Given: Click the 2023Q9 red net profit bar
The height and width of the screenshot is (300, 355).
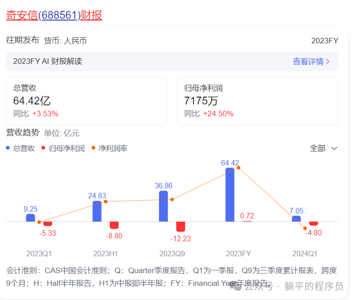Looking at the screenshot, I should click(x=180, y=227).
